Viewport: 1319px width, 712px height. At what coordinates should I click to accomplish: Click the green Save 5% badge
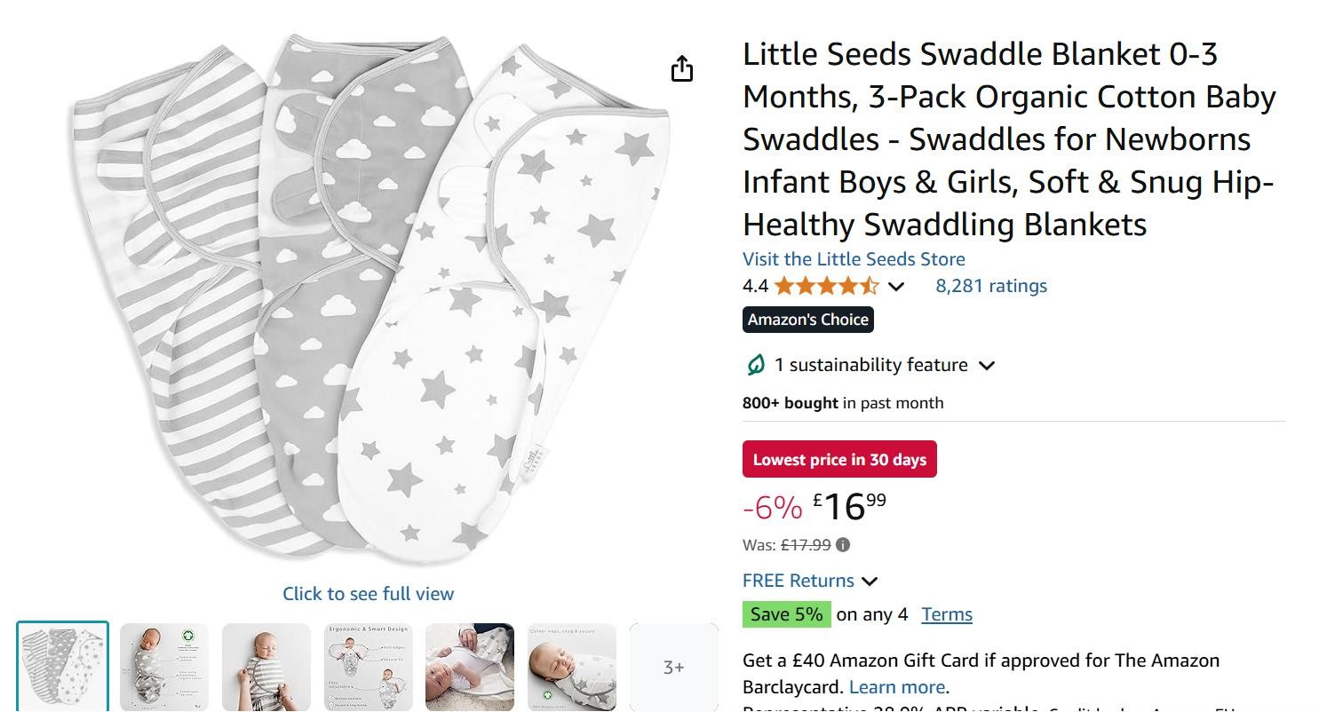786,614
